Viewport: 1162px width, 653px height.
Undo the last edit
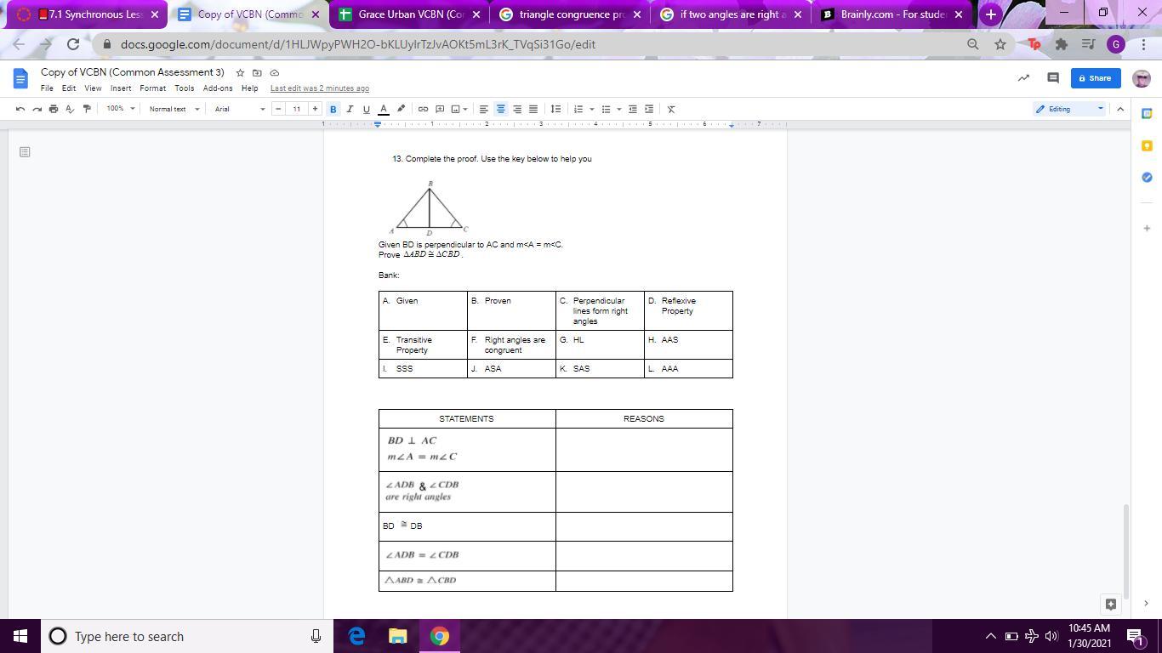tap(20, 109)
